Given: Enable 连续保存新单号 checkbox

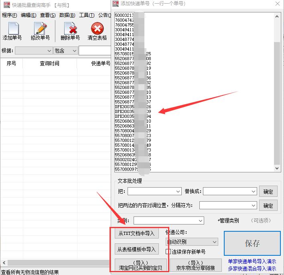Looking at the screenshot, I should (169, 252).
